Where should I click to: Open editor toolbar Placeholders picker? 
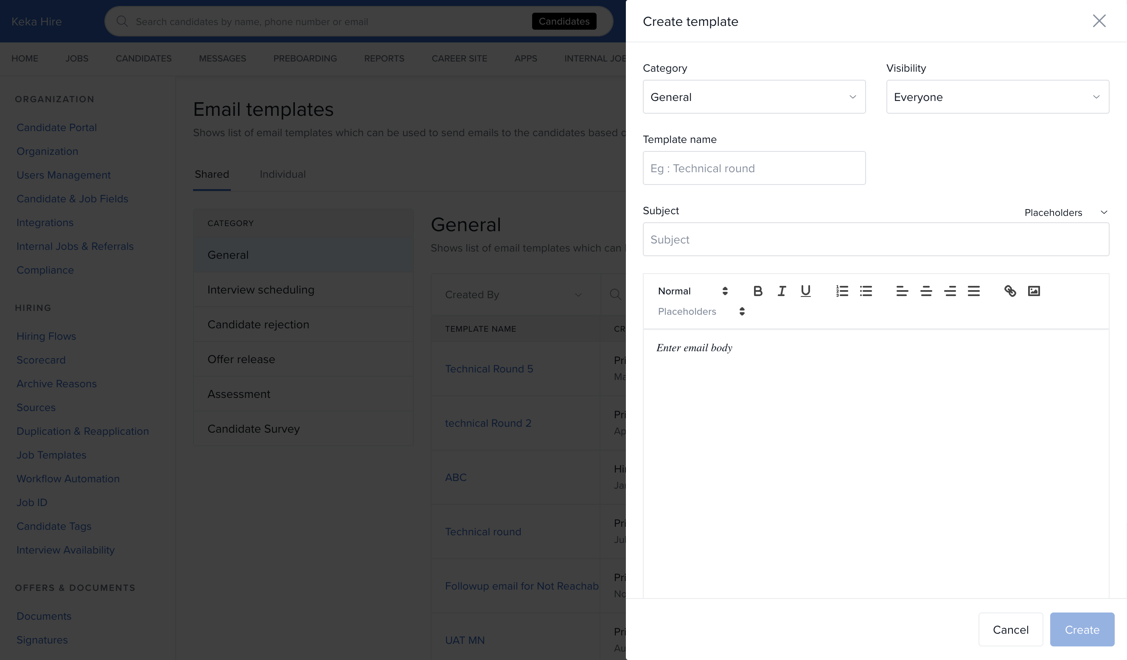701,311
